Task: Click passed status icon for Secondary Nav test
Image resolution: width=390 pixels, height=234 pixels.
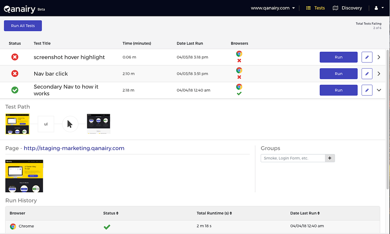Action: pyautogui.click(x=15, y=90)
